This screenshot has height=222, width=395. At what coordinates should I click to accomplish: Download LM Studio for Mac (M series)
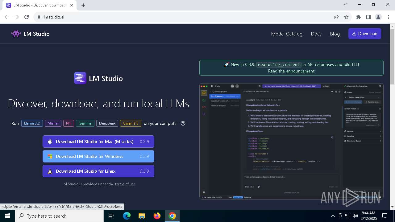98,142
